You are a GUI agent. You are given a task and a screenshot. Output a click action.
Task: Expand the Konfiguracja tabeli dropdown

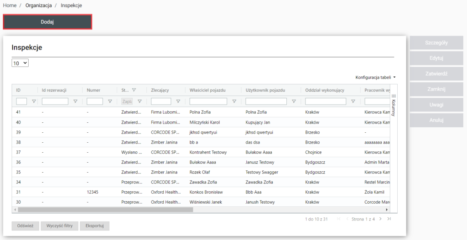[x=375, y=77]
